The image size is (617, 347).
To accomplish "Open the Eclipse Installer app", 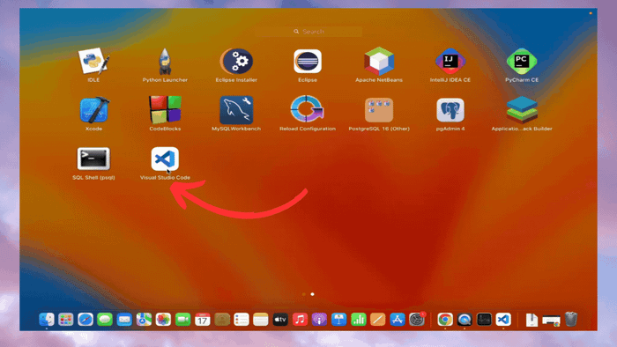I will click(236, 62).
